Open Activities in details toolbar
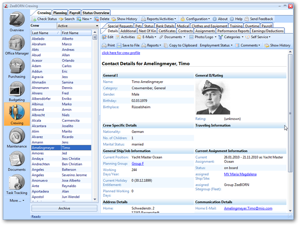This screenshot has height=225, width=299. (x=125, y=37)
